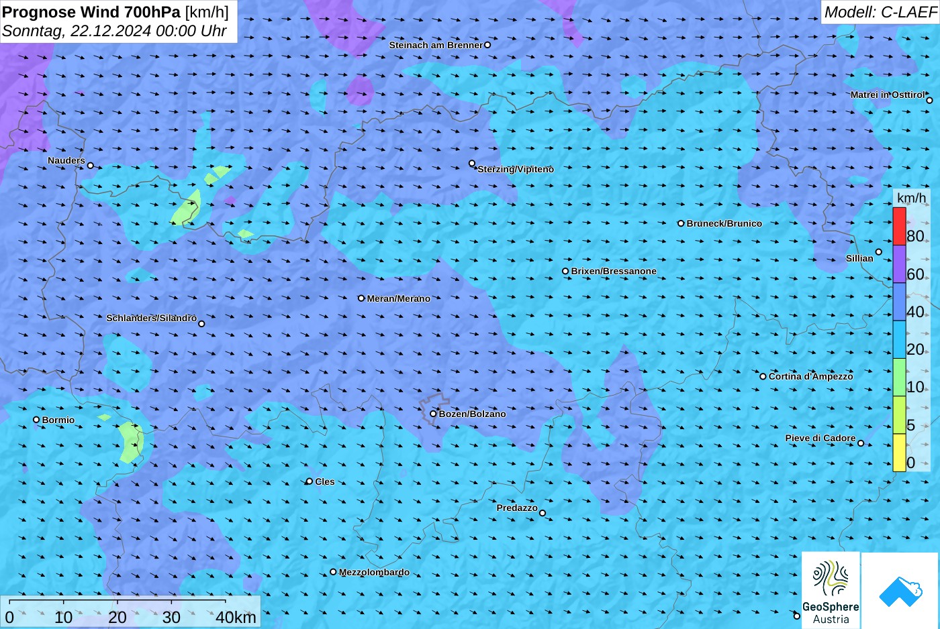Screen dimensions: 940x629
Task: Click the blue 40–60 legend swatch
Action: (899, 302)
